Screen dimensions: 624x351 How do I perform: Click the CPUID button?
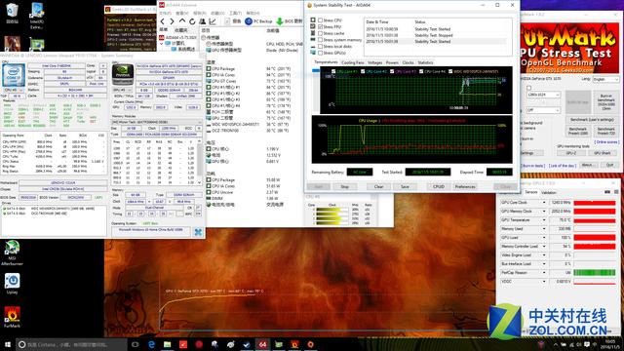439,186
